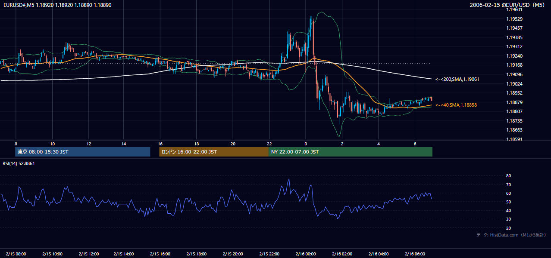Viewport: 551px width, 258px height.
Task: Click the RSI 20 level label
Action: pos(508,228)
